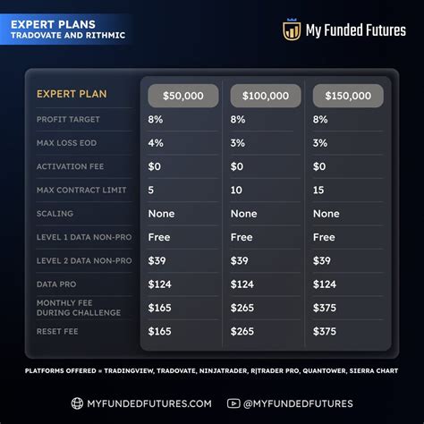Click the LEVEL 2 DATA NON-PRO label

[x=84, y=260]
